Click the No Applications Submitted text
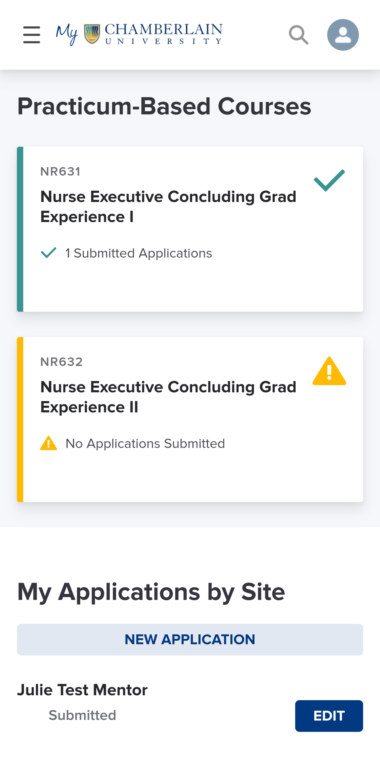The image size is (380, 760). pyautogui.click(x=145, y=443)
